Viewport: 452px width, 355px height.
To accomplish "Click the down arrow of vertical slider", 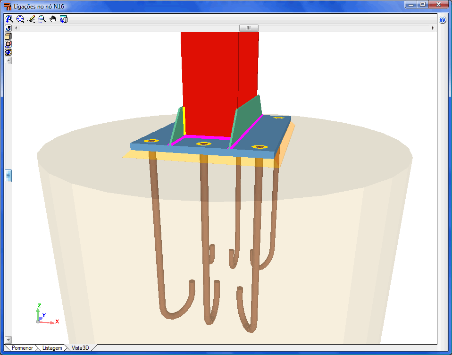I will pos(8,340).
